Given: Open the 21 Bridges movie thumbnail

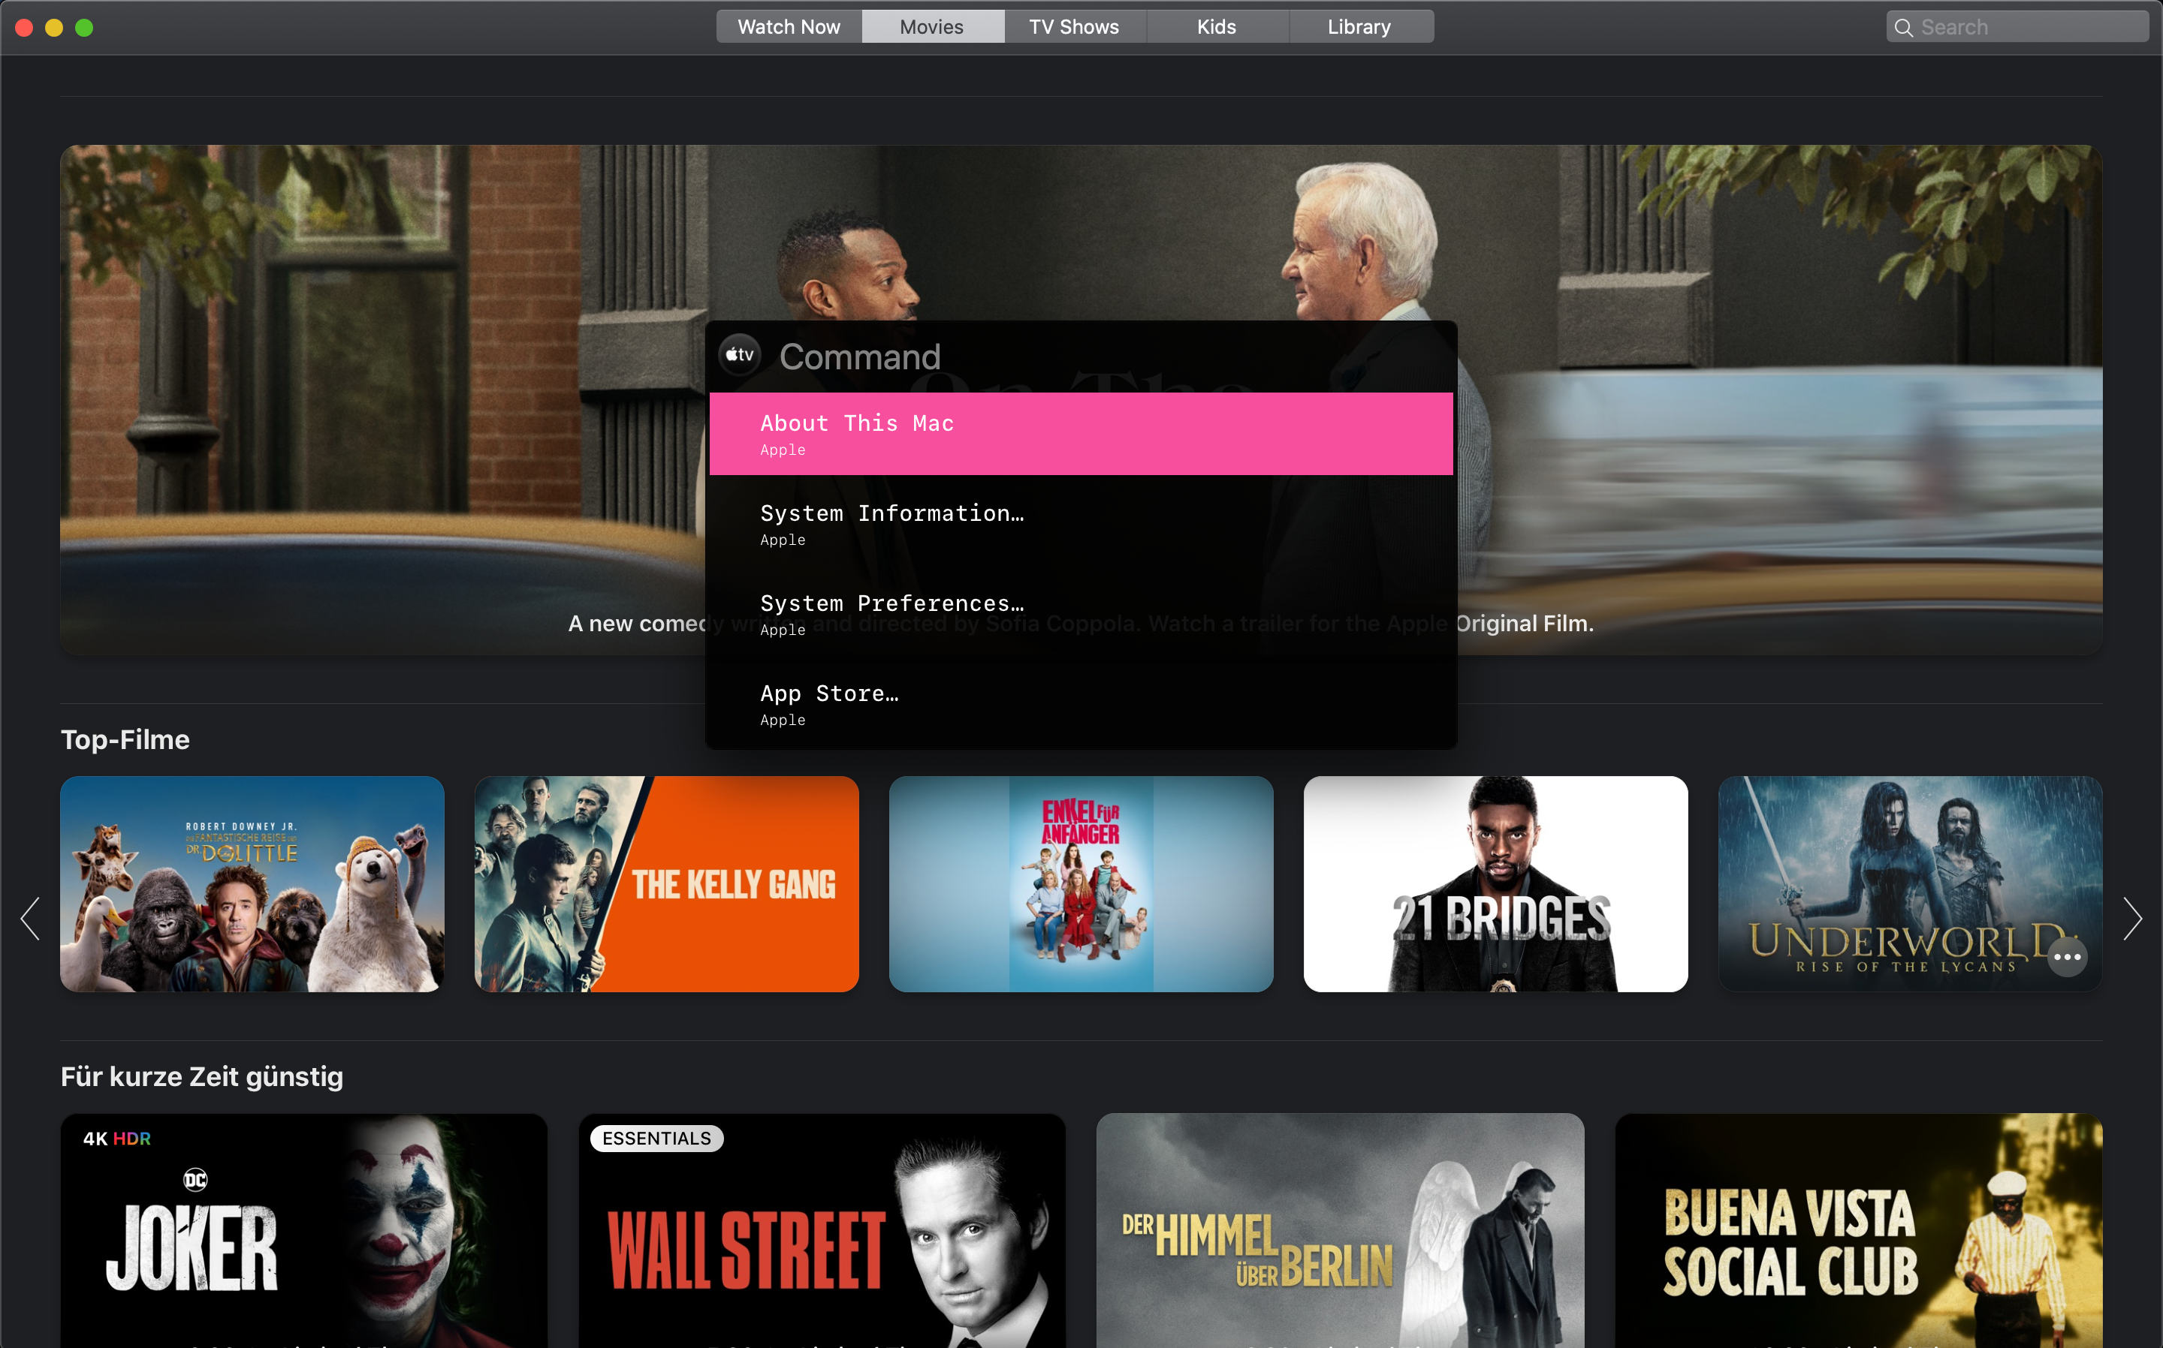Looking at the screenshot, I should (1496, 883).
